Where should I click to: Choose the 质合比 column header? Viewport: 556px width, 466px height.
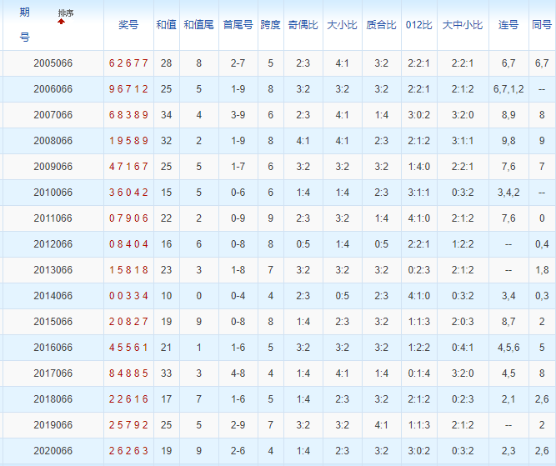click(381, 25)
